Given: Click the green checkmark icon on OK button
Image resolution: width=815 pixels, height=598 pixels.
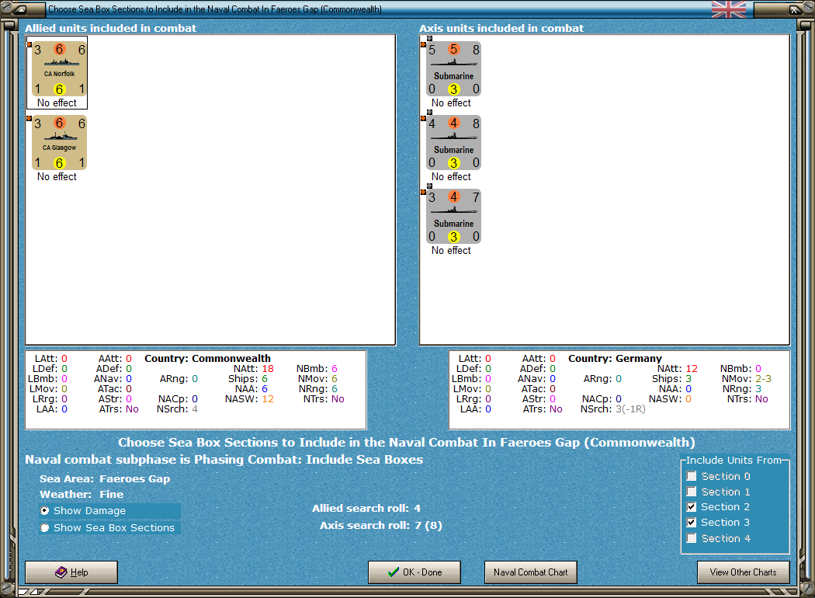Looking at the screenshot, I should 394,572.
